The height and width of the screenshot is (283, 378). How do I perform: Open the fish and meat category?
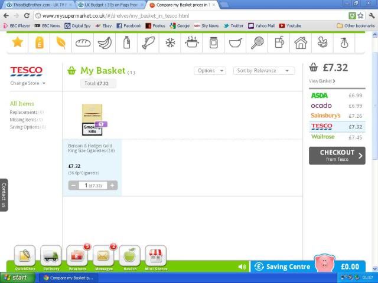(x=148, y=43)
